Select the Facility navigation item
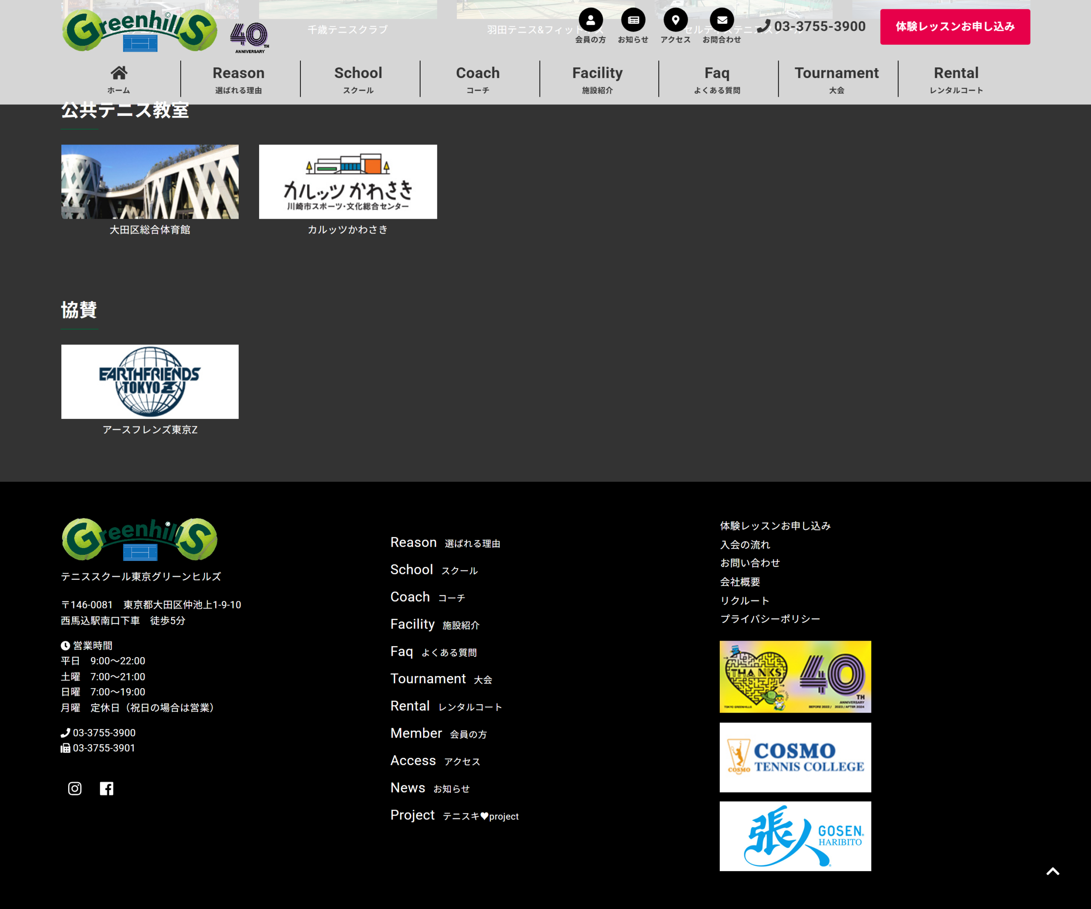This screenshot has height=909, width=1091. [x=597, y=79]
